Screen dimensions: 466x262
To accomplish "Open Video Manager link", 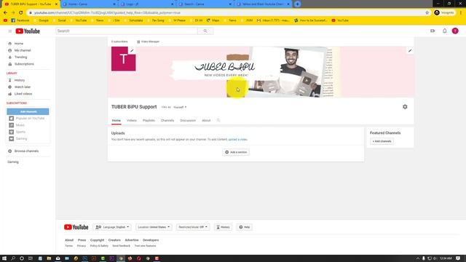I will point(149,41).
